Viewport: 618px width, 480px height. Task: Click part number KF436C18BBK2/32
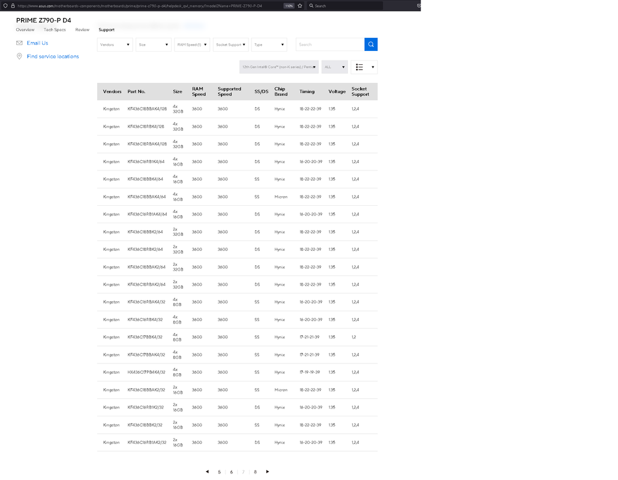pos(145,425)
